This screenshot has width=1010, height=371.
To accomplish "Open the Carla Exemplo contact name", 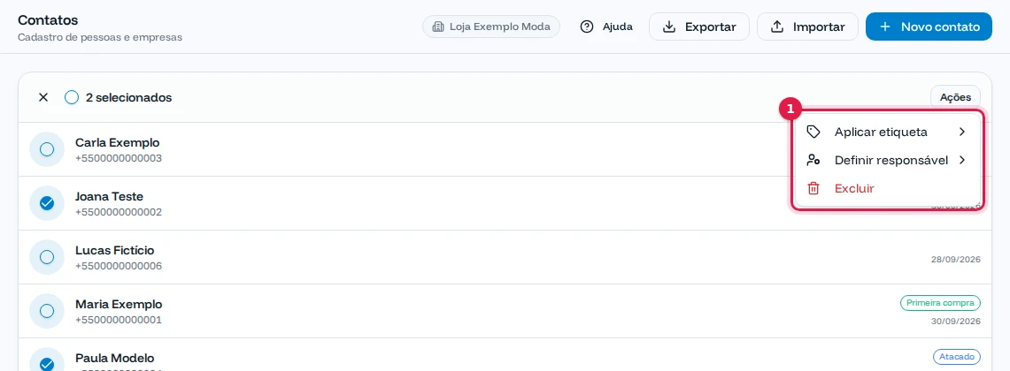I will (117, 143).
